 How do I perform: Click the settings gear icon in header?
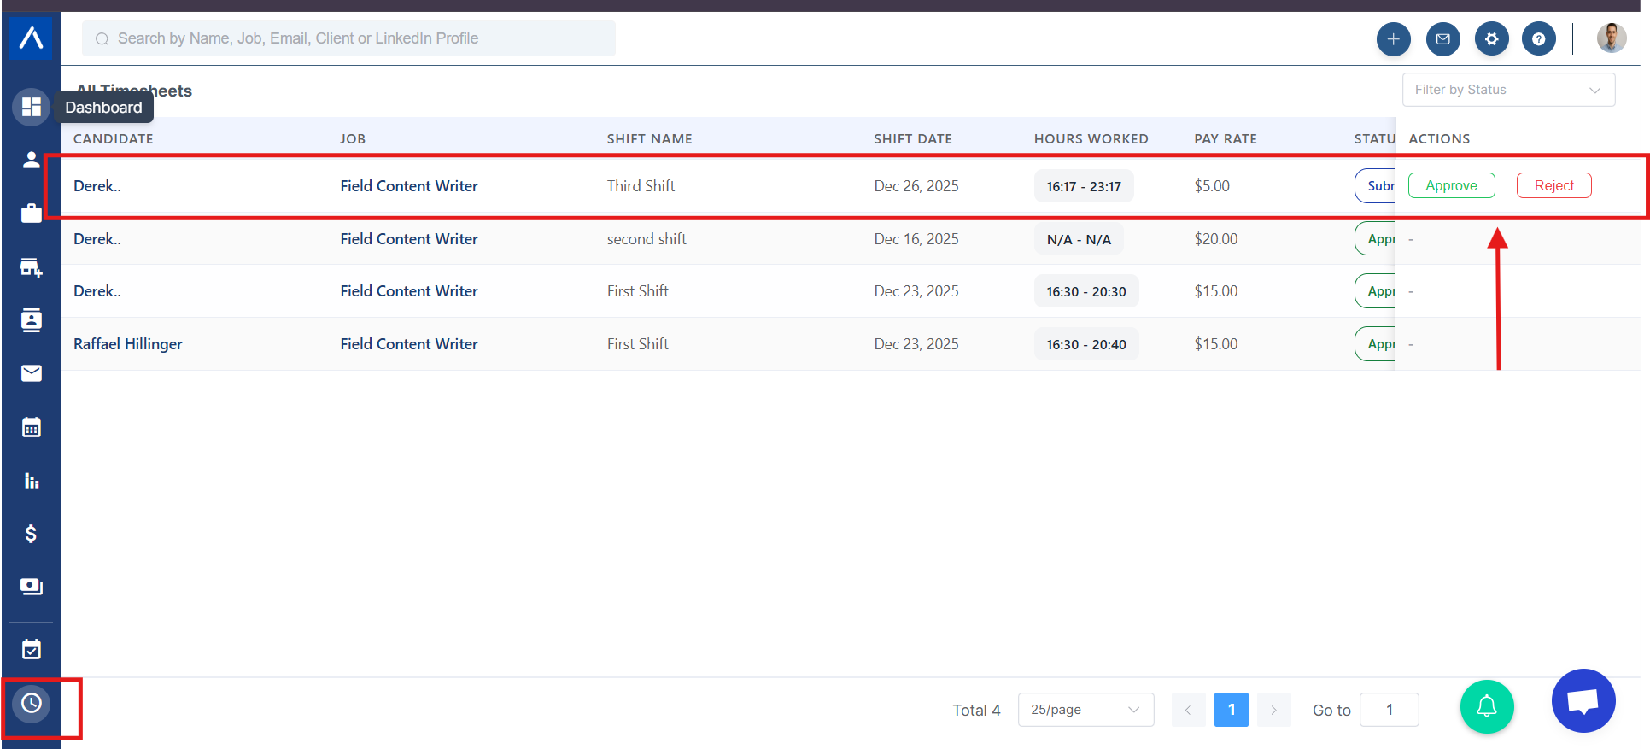coord(1491,39)
